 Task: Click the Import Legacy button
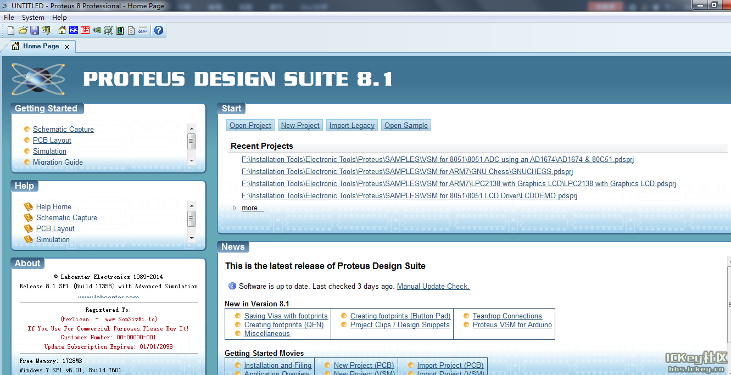click(x=352, y=125)
